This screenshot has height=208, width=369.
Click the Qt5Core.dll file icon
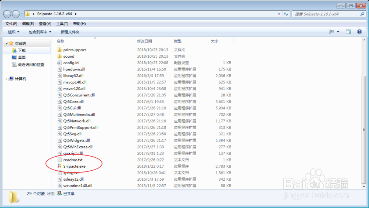59,102
